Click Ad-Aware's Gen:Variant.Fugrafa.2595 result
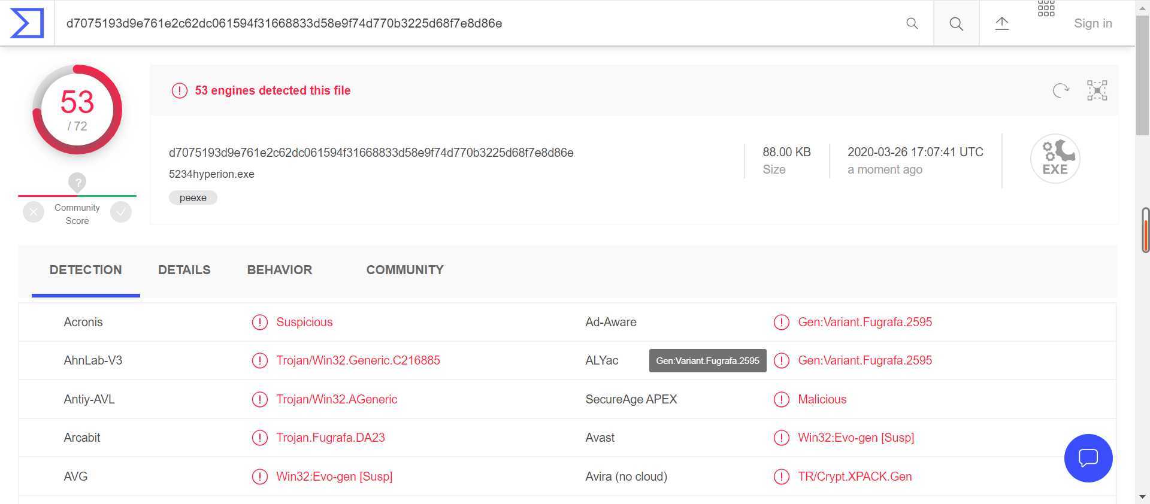This screenshot has width=1150, height=504. point(865,322)
